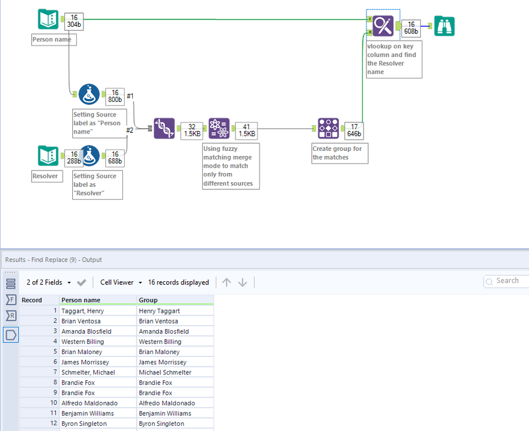Select the 'Create group for the matches' annotation

tap(340, 153)
